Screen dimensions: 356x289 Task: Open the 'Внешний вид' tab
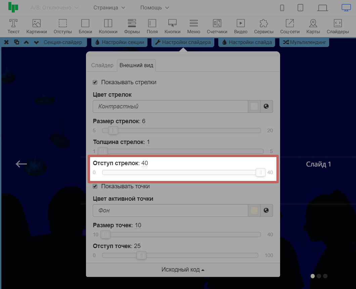(x=136, y=65)
